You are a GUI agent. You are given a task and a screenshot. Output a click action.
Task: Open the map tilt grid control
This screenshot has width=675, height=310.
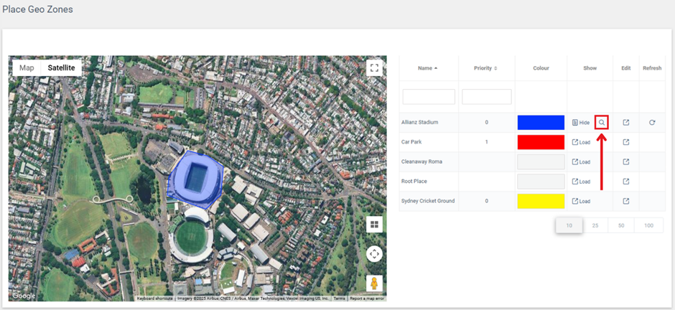pos(374,224)
